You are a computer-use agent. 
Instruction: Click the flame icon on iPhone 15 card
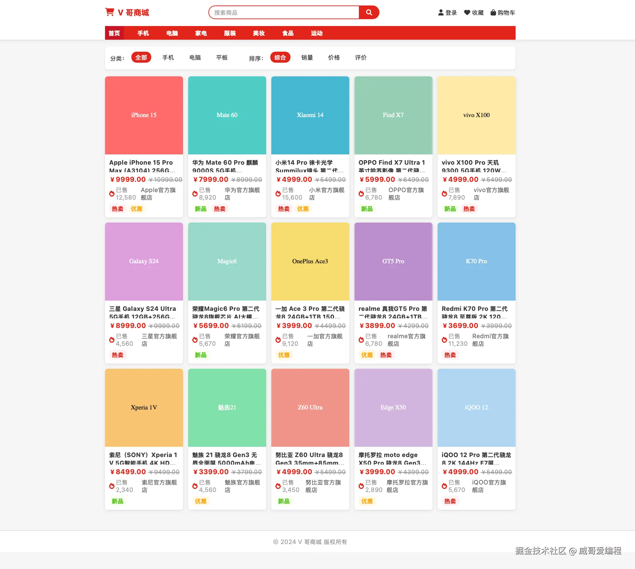(x=112, y=194)
